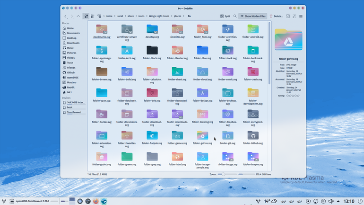Go up to parent folder
This screenshot has width=364, height=205.
(x=78, y=16)
